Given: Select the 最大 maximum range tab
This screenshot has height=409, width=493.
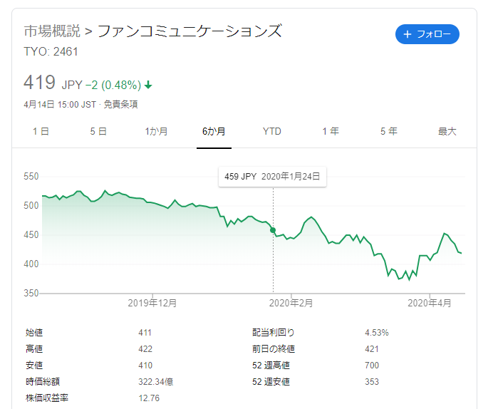Looking at the screenshot, I should [447, 131].
